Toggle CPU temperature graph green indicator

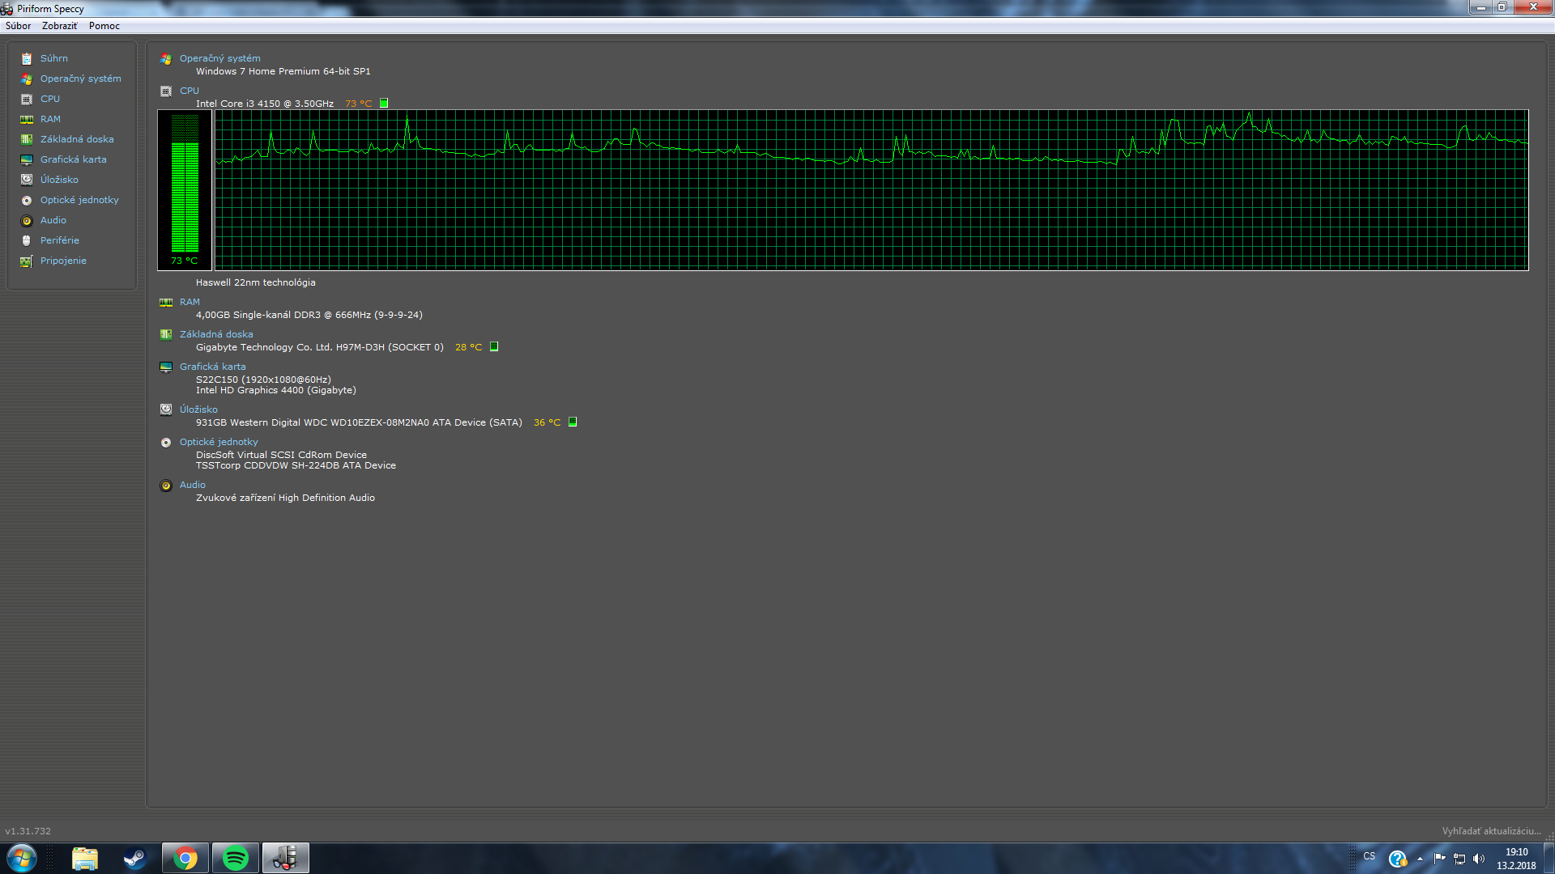[384, 103]
